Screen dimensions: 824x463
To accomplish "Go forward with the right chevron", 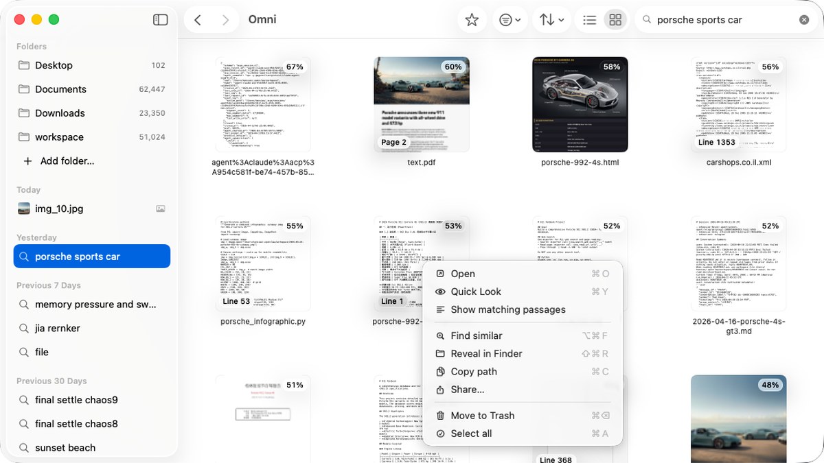I will (225, 20).
